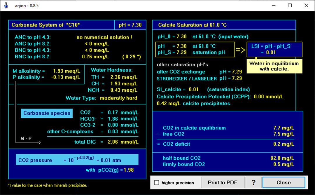The image size is (315, 195).
Task: Click the 'moderatly hard' water type text
Action: point(118,98)
